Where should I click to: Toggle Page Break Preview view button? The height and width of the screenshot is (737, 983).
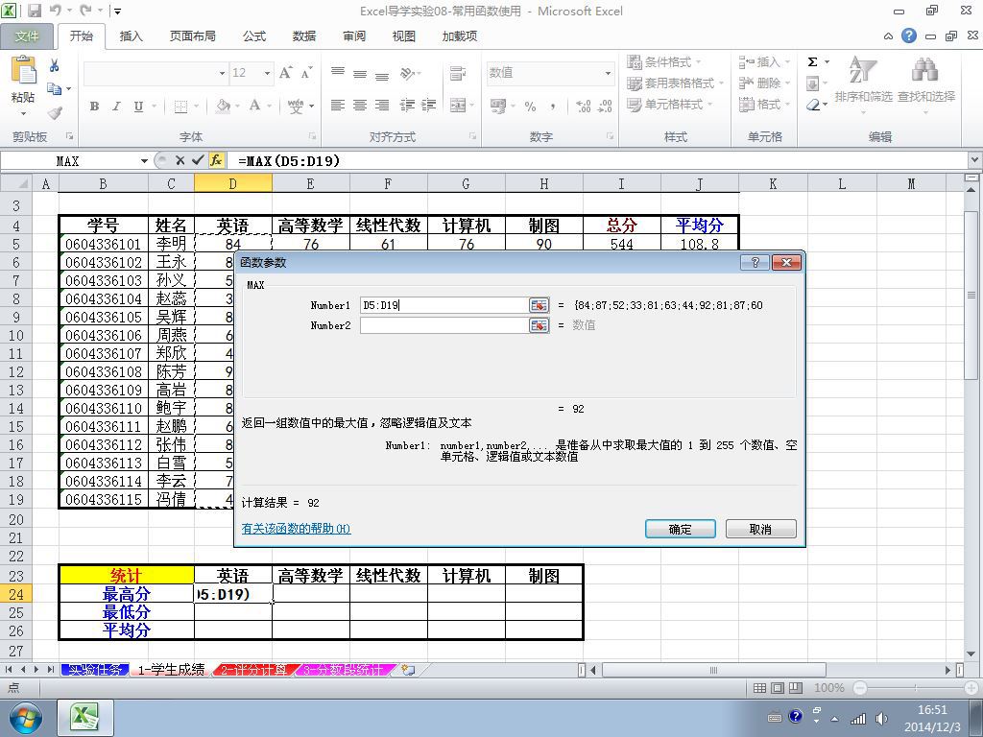coord(796,687)
